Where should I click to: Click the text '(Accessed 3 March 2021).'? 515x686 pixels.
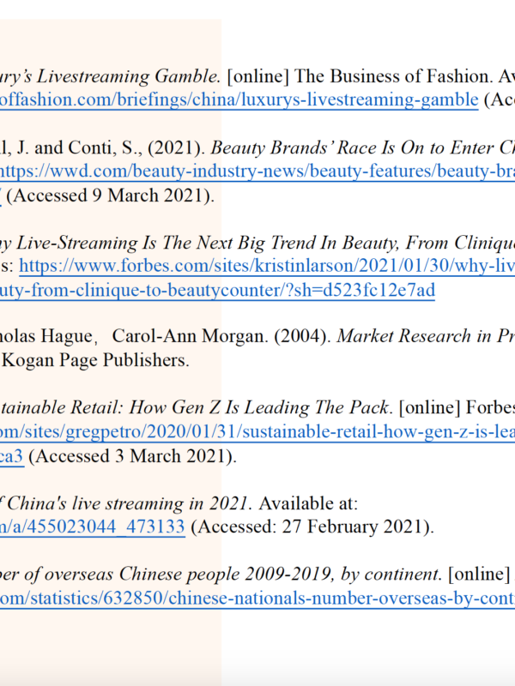pyautogui.click(x=133, y=456)
